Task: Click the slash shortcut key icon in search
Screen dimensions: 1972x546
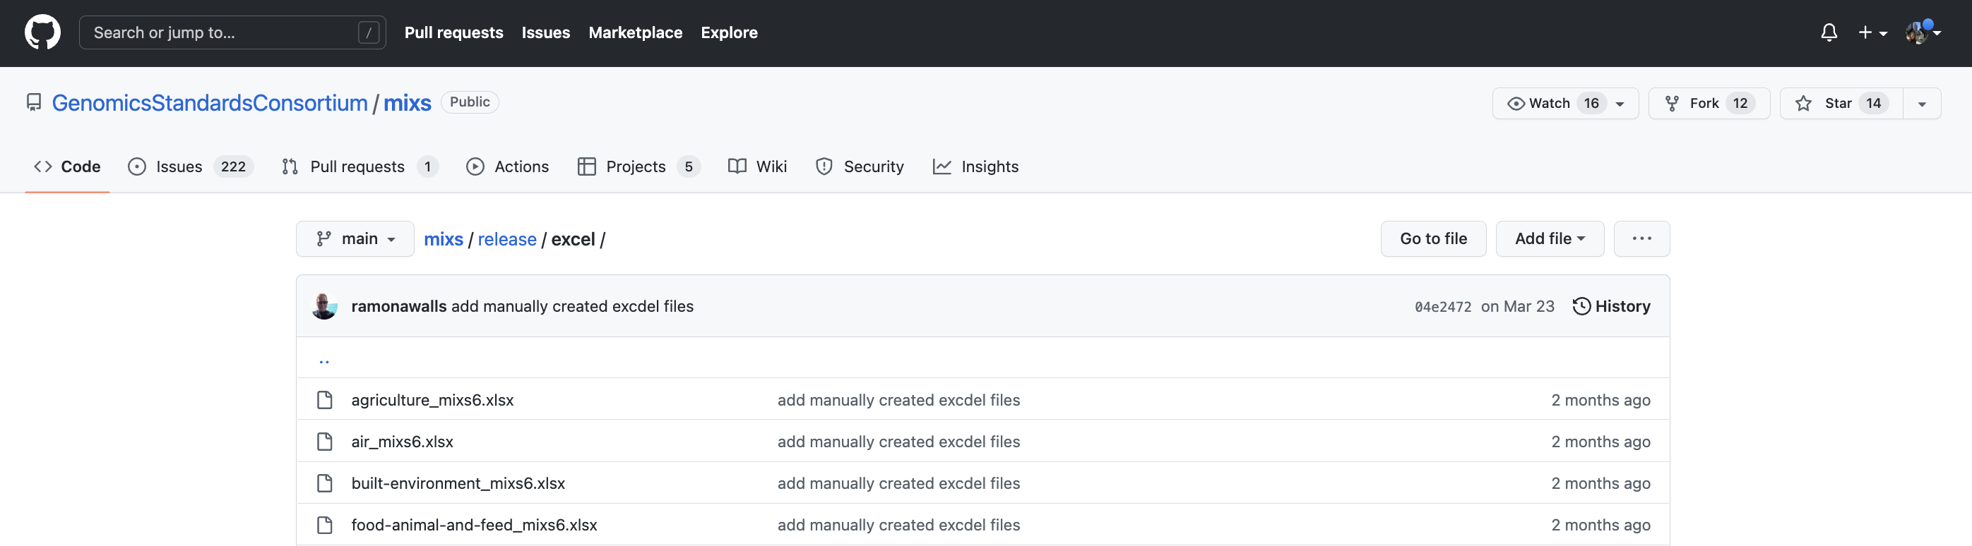Action: click(368, 32)
